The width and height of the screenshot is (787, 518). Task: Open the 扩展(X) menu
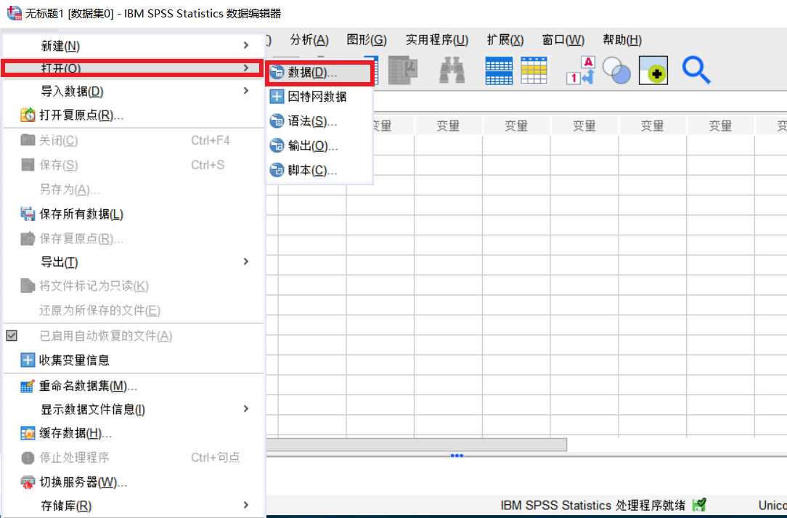[505, 40]
